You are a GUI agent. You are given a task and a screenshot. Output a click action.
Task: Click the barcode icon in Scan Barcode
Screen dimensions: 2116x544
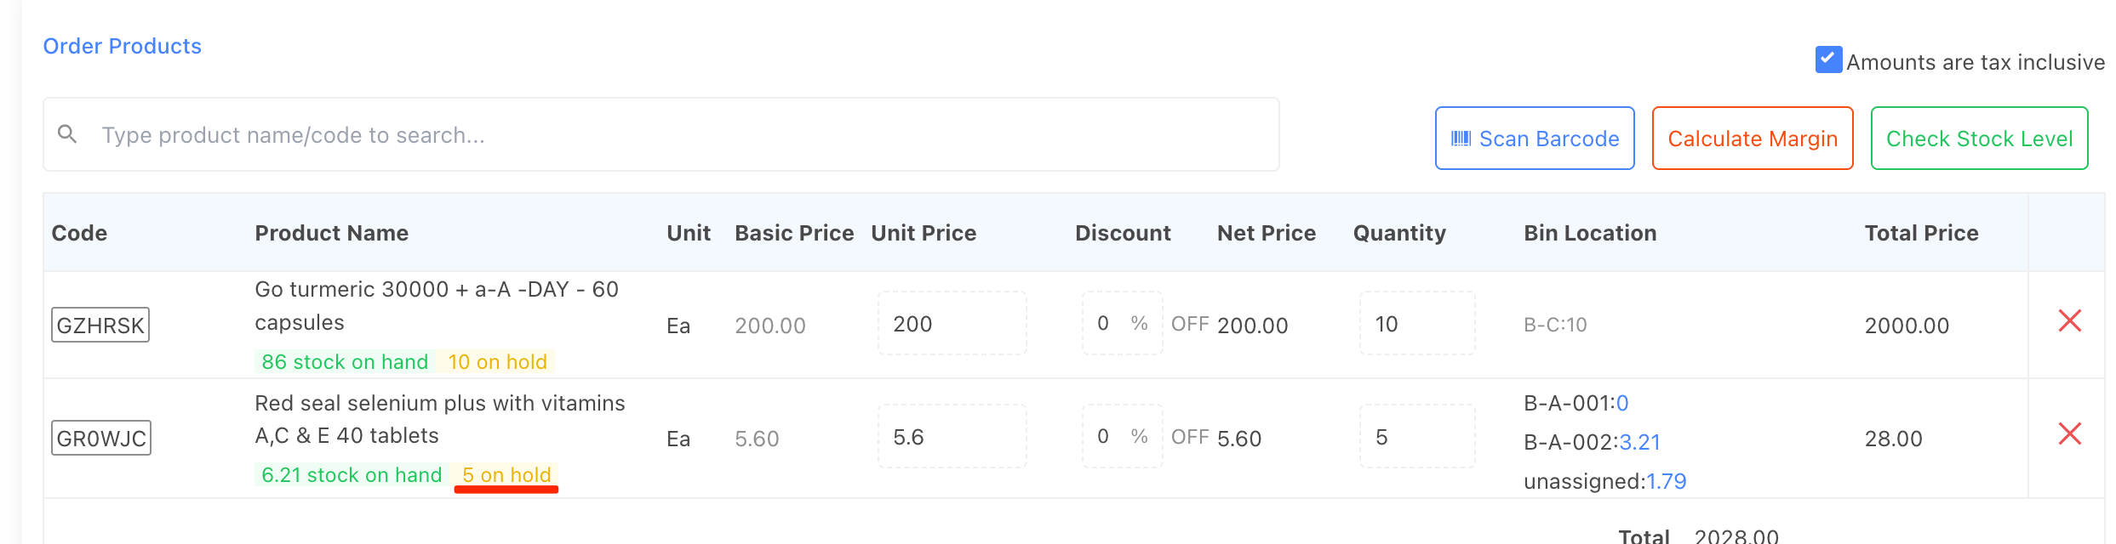[x=1461, y=139]
